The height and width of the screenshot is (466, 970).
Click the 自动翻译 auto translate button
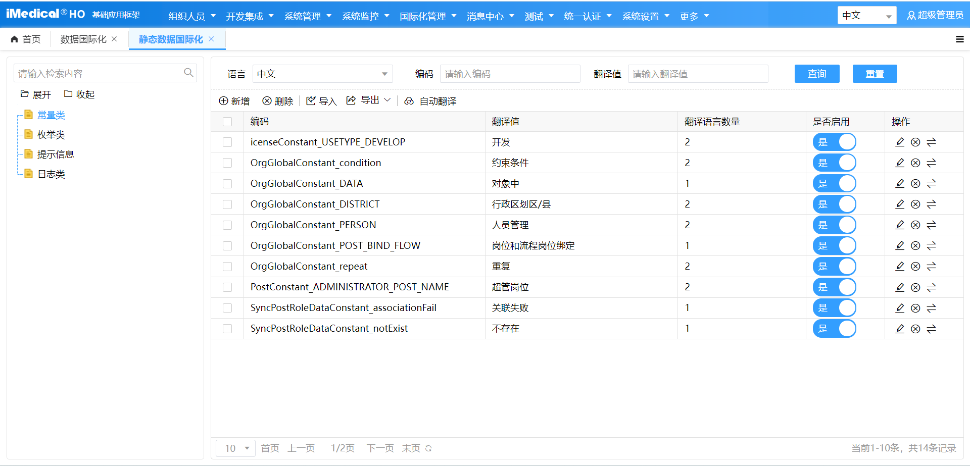pos(430,101)
